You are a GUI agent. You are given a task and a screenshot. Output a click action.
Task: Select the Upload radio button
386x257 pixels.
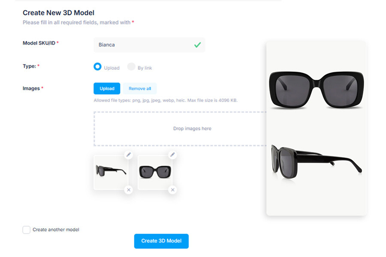(98, 67)
